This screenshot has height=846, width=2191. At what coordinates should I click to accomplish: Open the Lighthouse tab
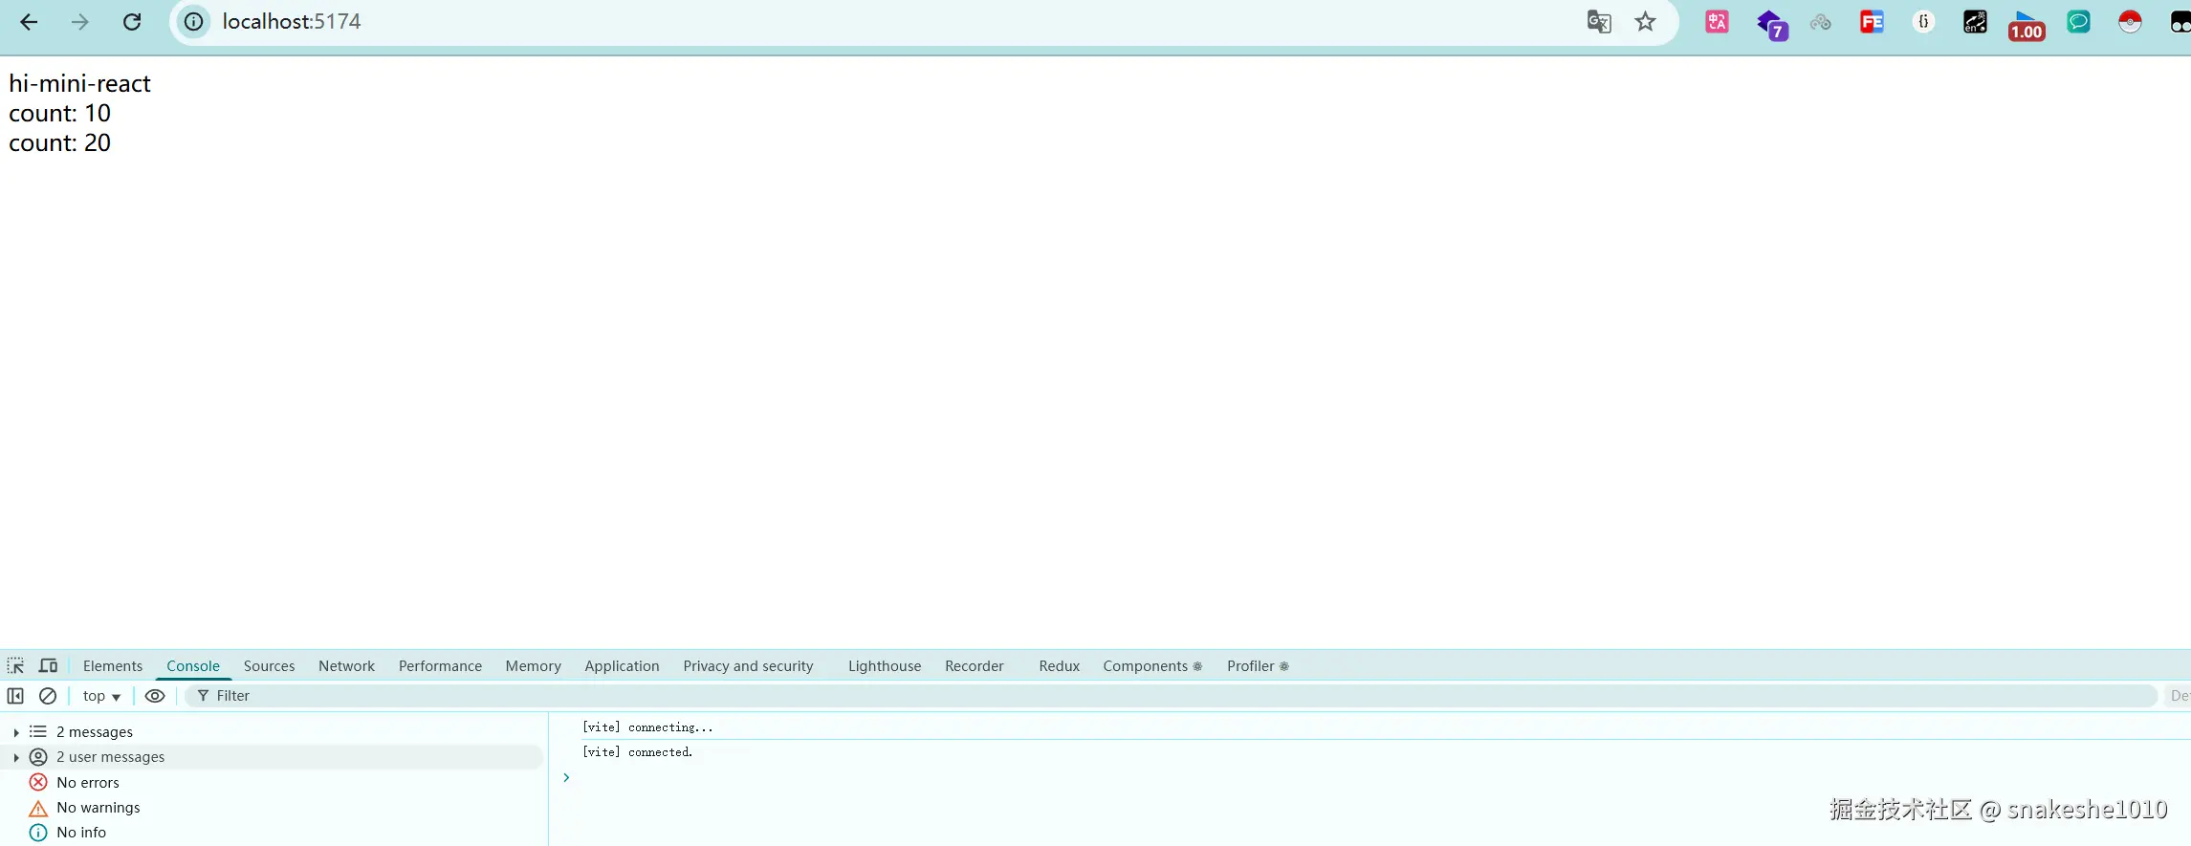coord(885,666)
